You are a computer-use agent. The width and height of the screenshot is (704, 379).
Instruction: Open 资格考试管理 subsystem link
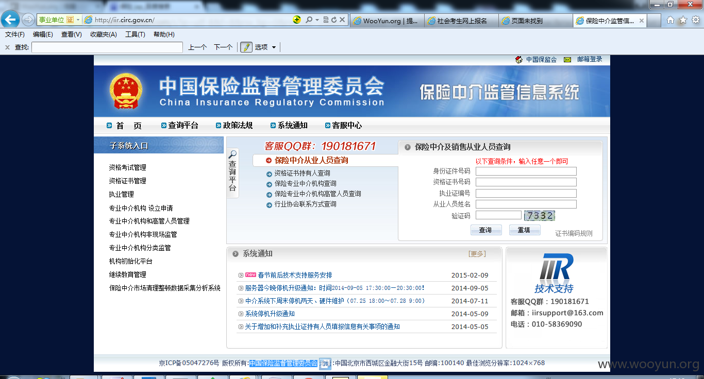[x=128, y=167]
